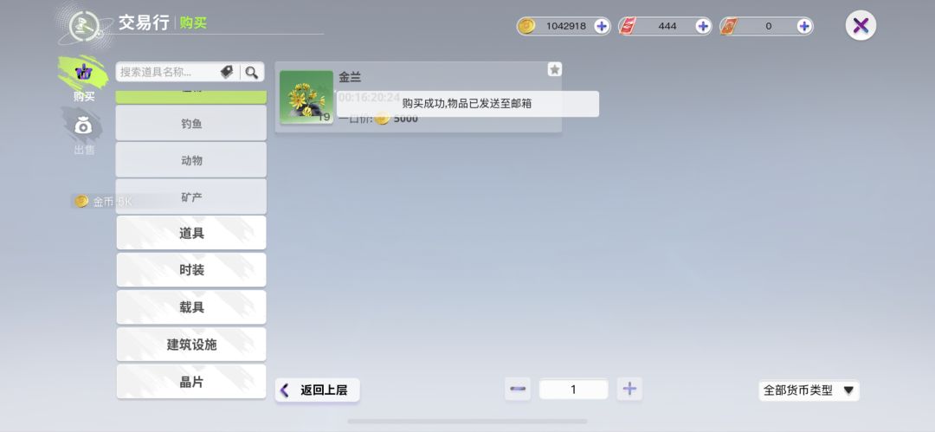This screenshot has width=935, height=432.
Task: Click the search magnifier icon
Action: tap(252, 72)
